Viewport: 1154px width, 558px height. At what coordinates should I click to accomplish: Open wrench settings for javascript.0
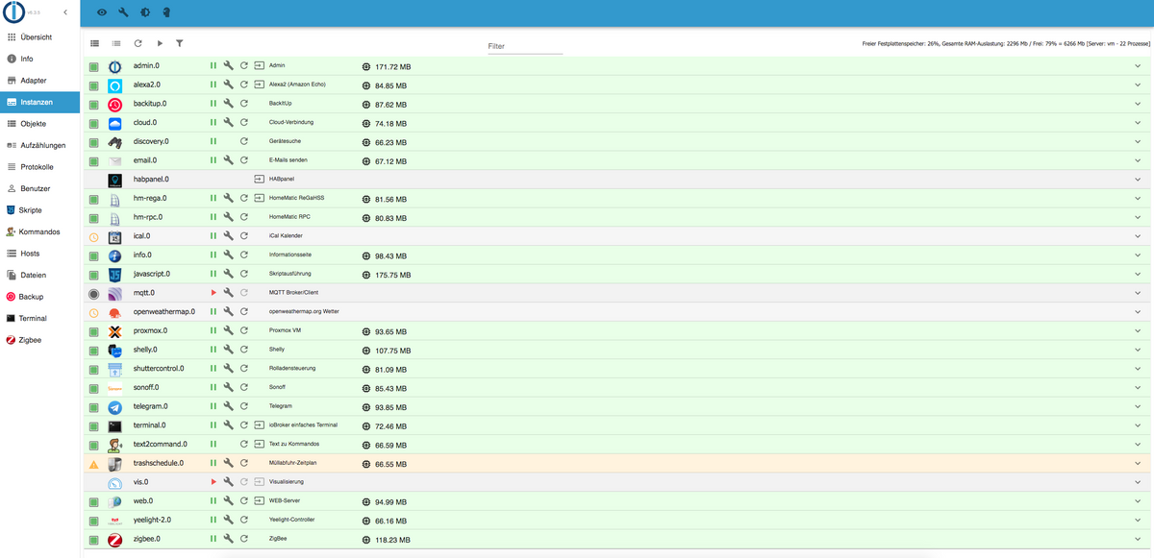tap(229, 274)
